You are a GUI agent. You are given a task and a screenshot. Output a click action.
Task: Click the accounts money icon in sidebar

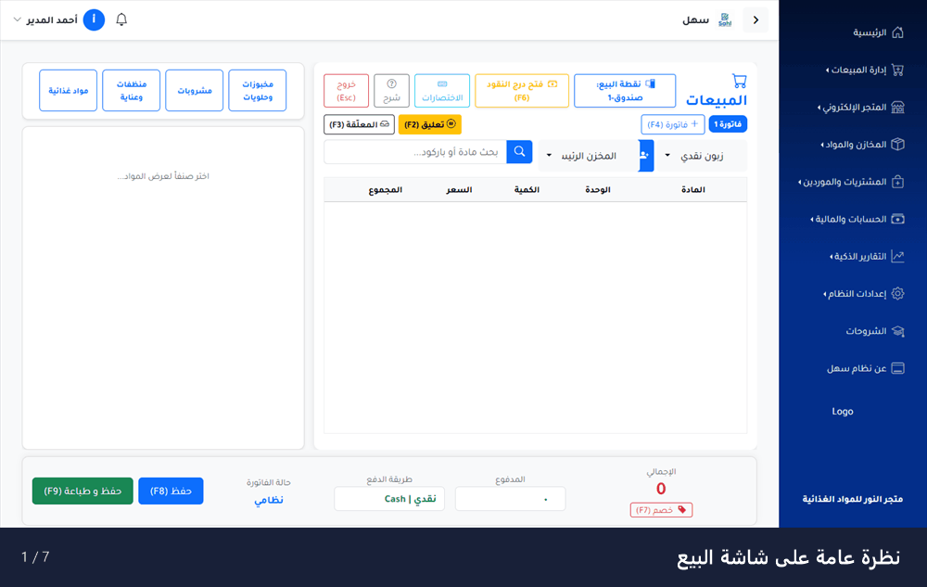point(897,219)
